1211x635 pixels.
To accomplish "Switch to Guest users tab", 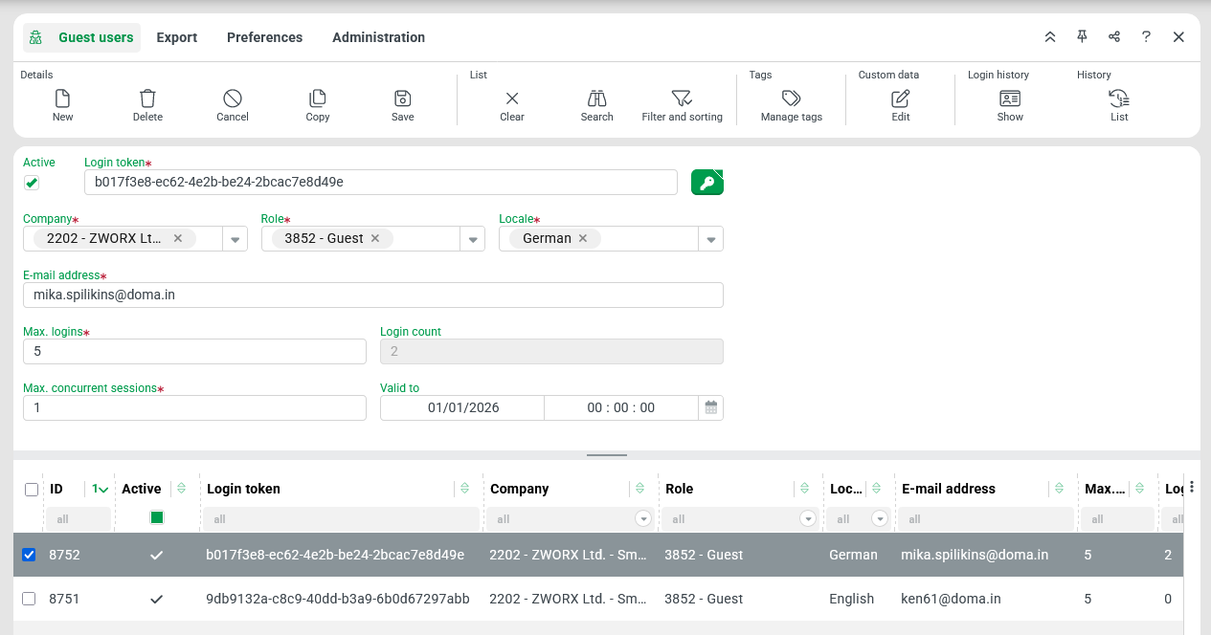I will coord(81,37).
